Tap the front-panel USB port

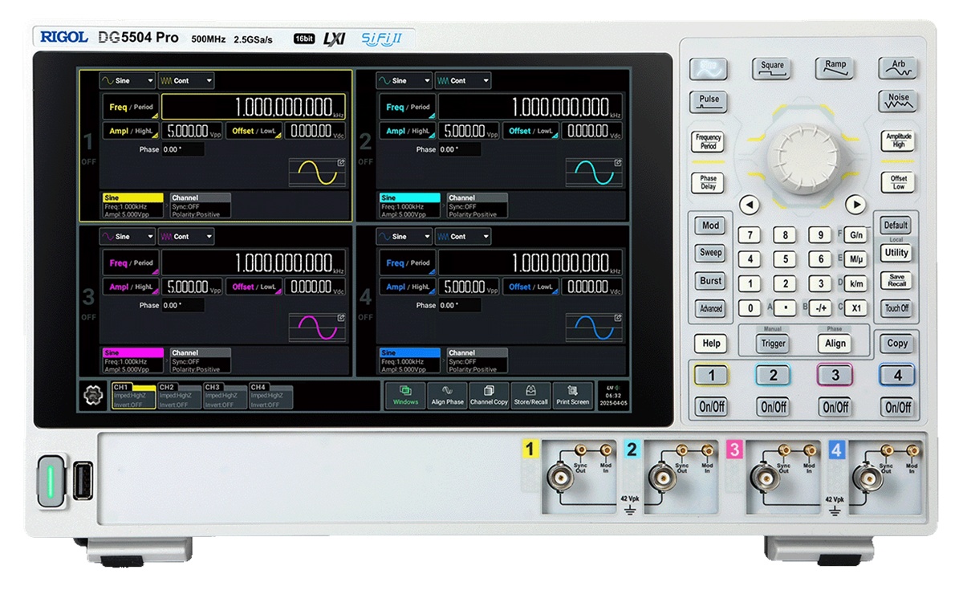[82, 481]
